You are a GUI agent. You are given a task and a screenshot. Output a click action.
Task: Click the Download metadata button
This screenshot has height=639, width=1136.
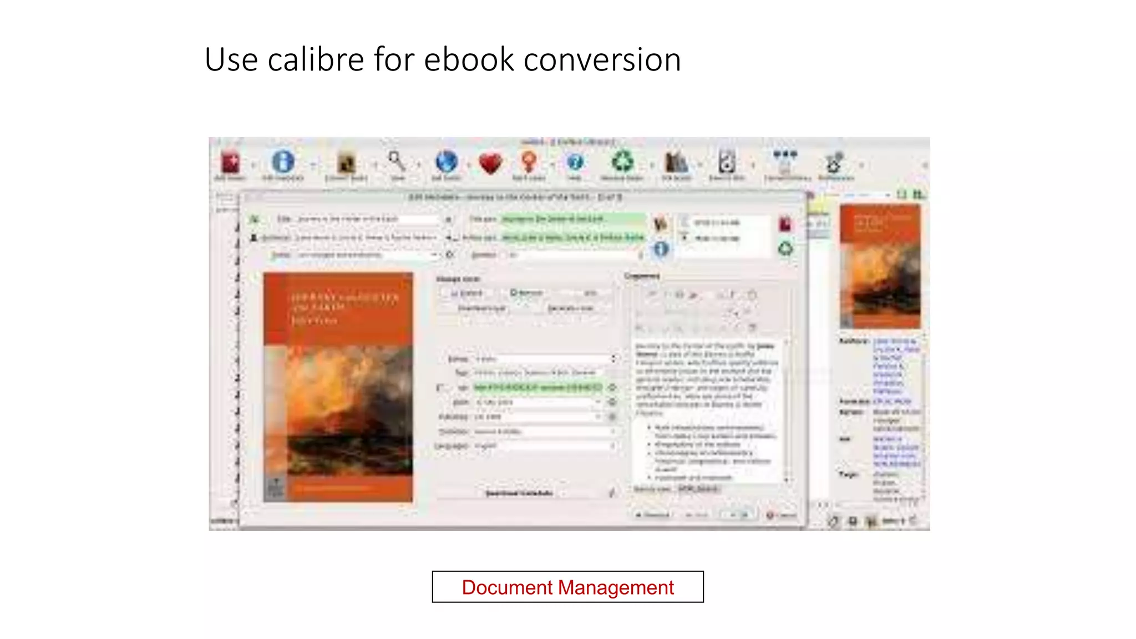519,493
